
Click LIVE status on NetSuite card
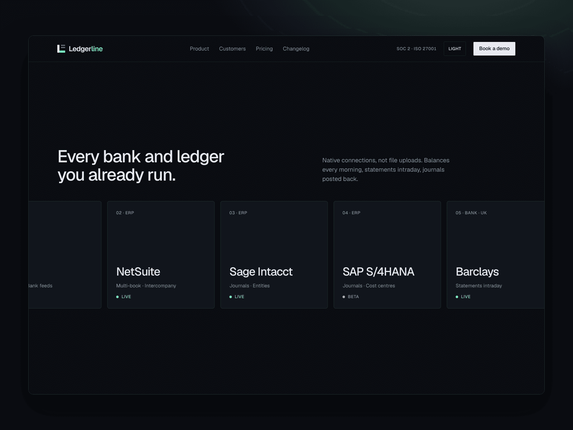tap(124, 297)
